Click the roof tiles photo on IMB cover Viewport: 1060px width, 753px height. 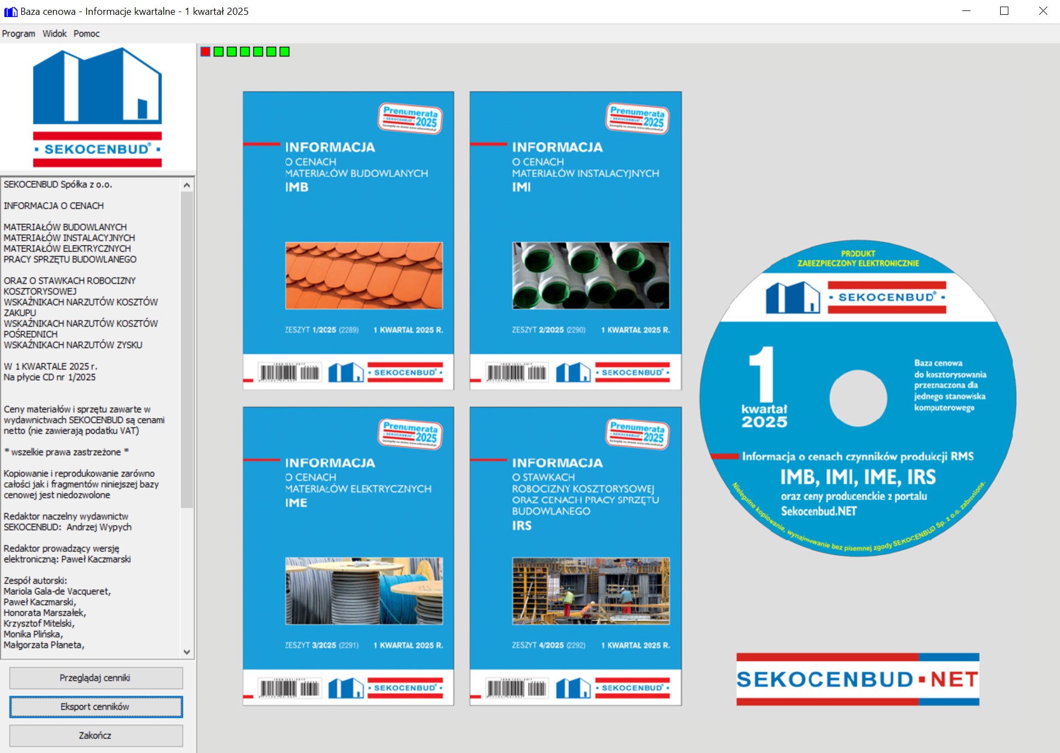(x=364, y=275)
